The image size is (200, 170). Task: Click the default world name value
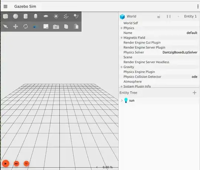[192, 33]
